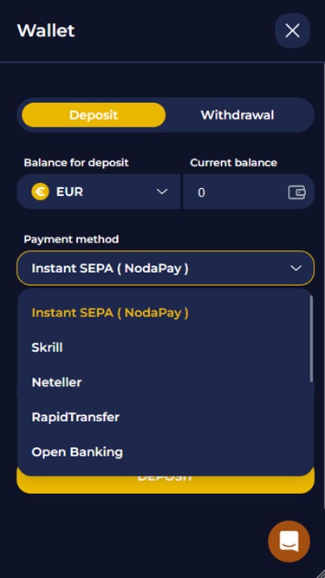Open the live chat support bubble
The height and width of the screenshot is (578, 325).
click(x=289, y=541)
